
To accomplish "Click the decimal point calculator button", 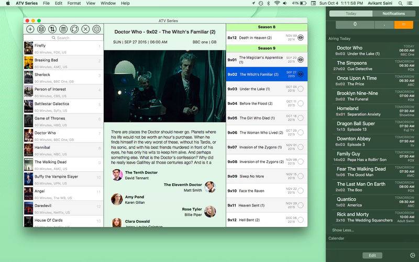I will 384,24.
